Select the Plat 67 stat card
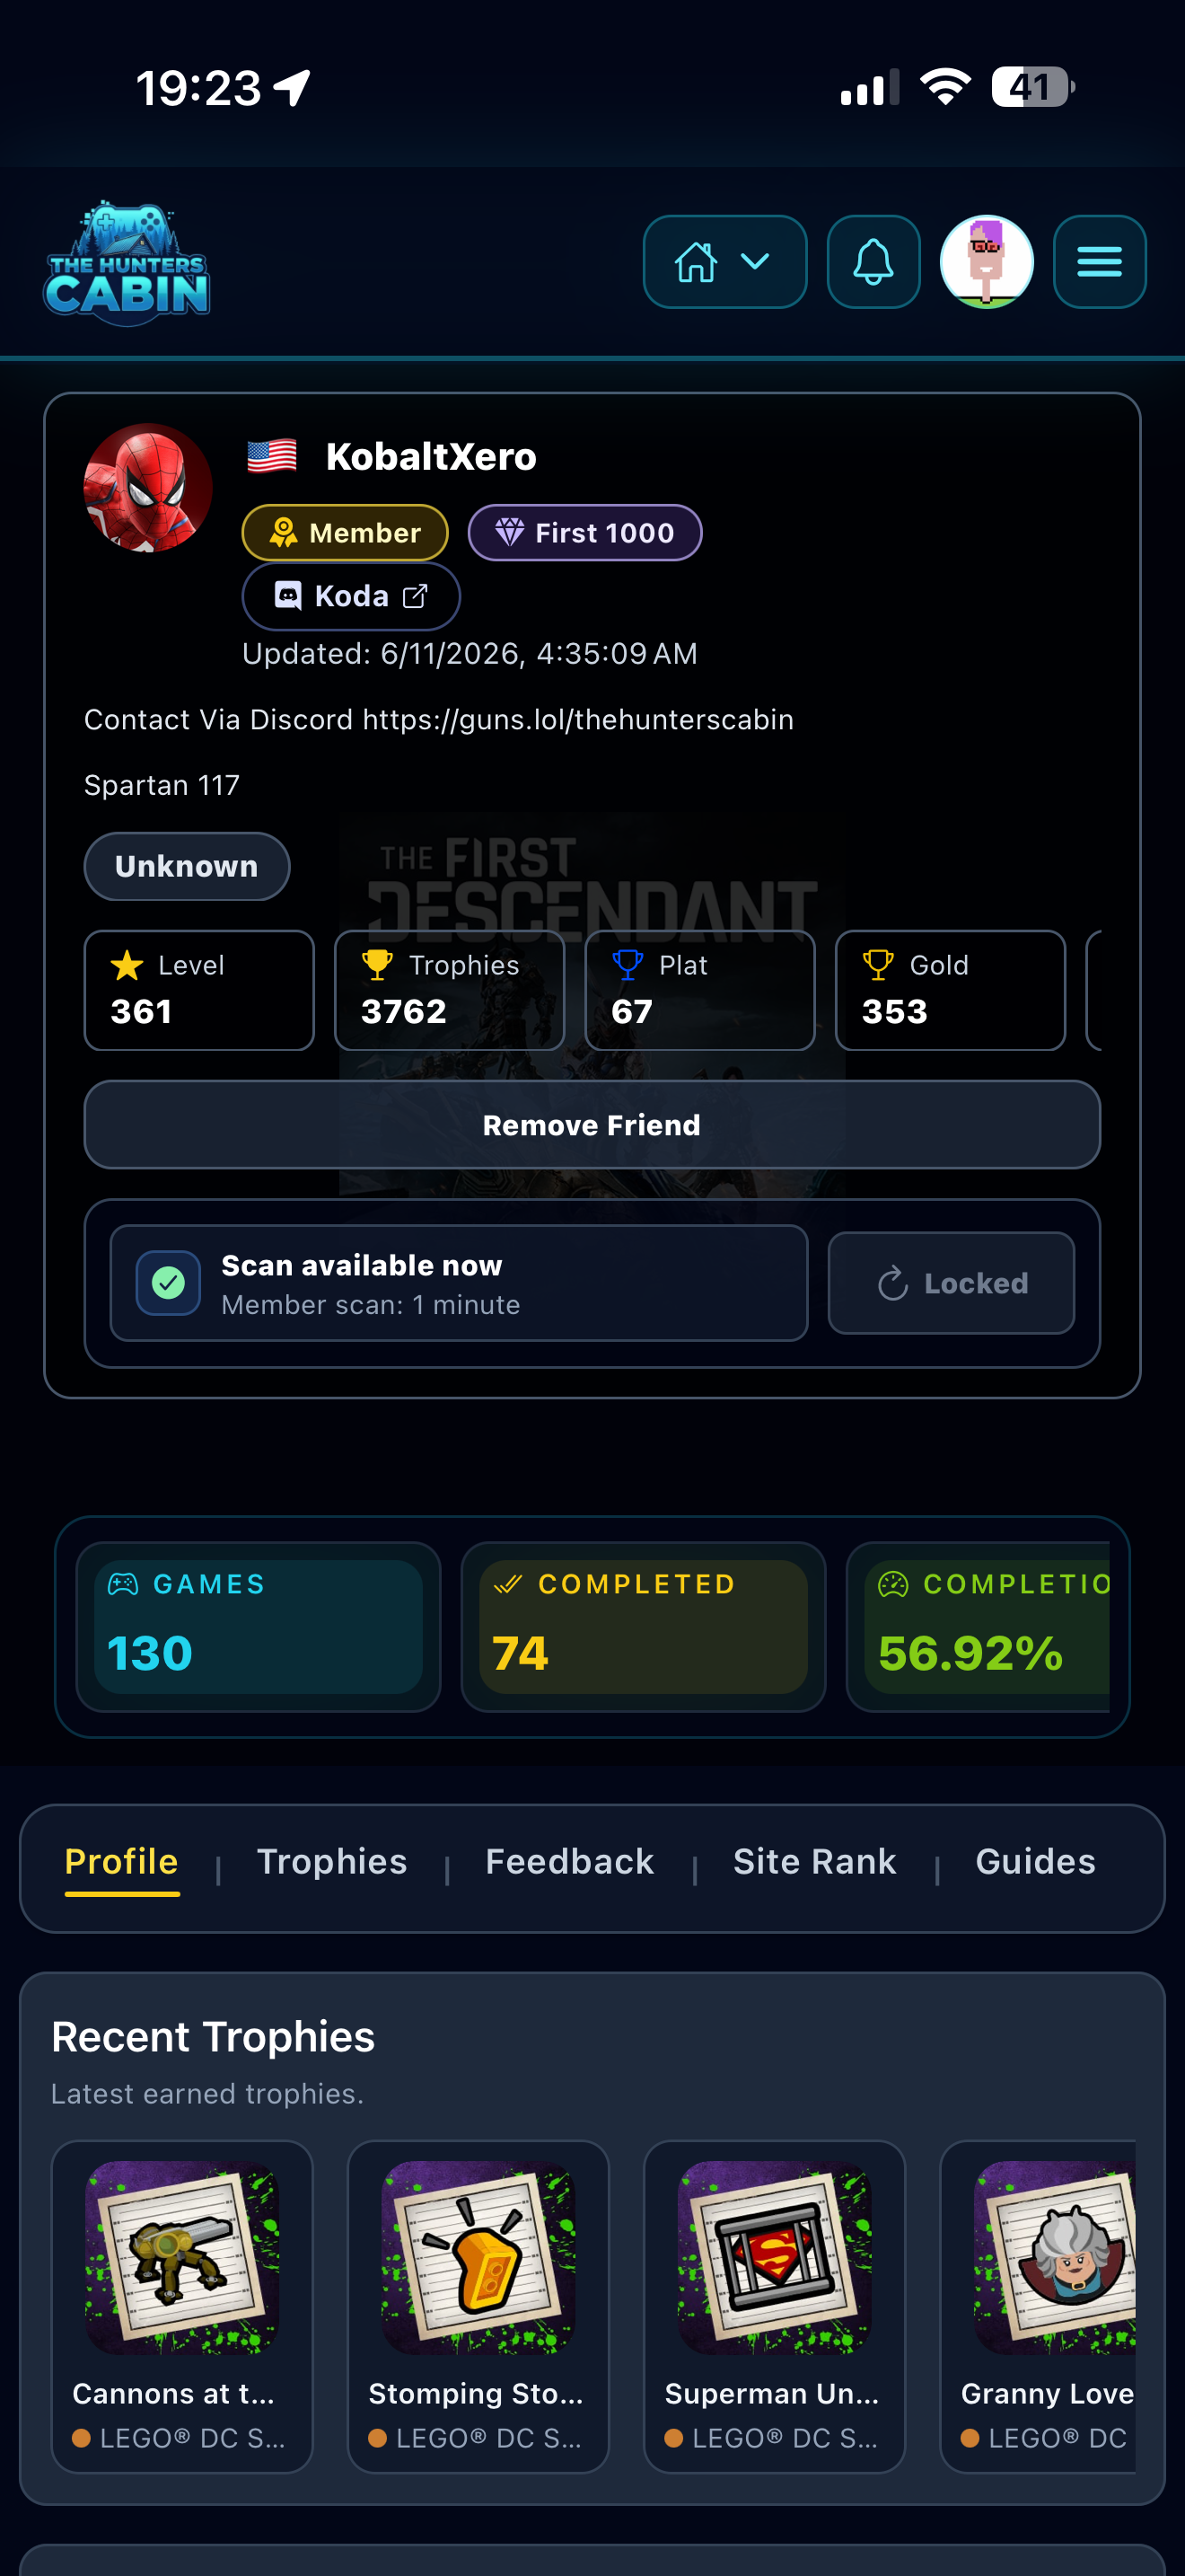Image resolution: width=1185 pixels, height=2576 pixels. click(x=699, y=990)
